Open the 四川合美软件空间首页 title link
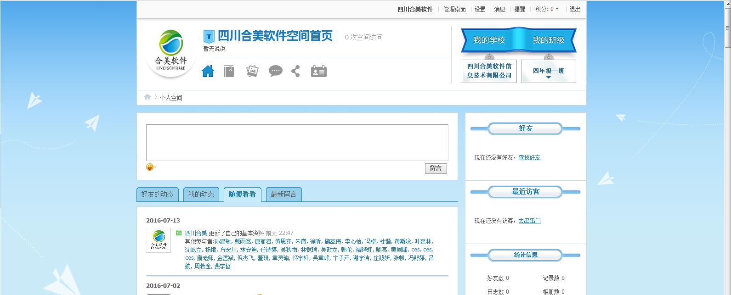This screenshot has height=295, width=731. click(x=275, y=36)
